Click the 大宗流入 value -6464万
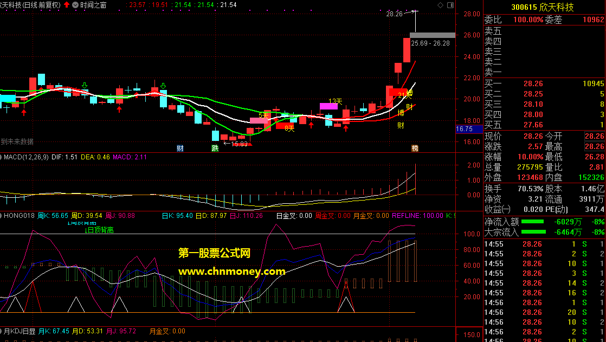Image resolution: width=606 pixels, height=342 pixels. (568, 233)
